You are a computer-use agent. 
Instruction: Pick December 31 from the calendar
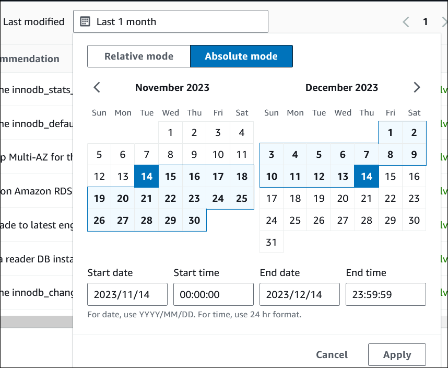[271, 242]
